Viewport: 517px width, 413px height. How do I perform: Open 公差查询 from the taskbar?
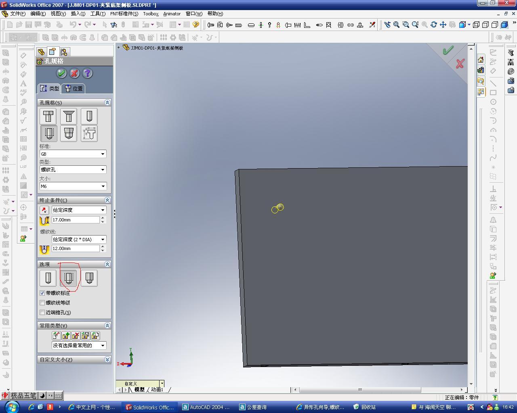pos(264,407)
